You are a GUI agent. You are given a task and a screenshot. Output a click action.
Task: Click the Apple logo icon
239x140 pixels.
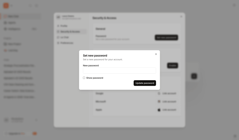point(159,110)
